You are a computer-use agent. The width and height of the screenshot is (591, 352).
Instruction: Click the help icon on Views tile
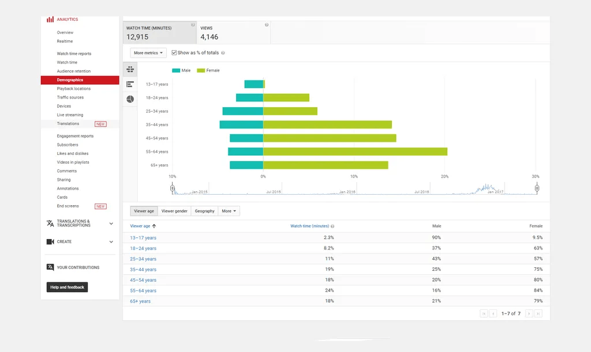(x=267, y=25)
